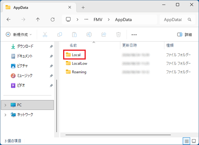Go back using the back arrow

[x=8, y=19]
